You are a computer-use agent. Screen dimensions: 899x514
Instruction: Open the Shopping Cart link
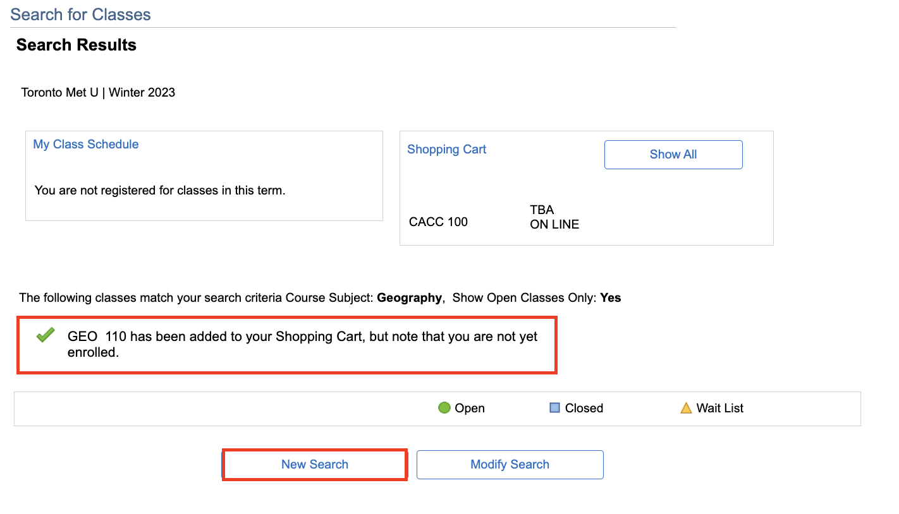[x=446, y=150]
